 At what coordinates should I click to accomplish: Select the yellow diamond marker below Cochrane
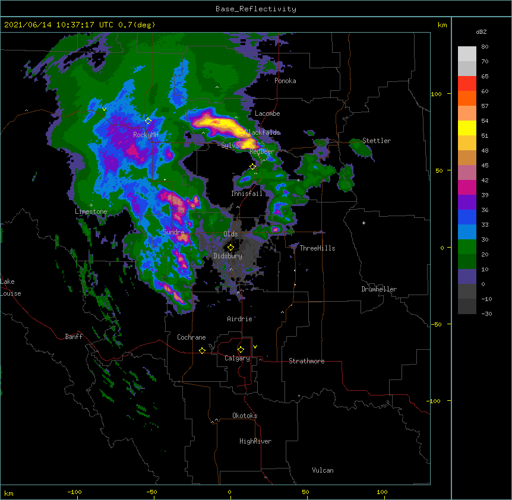point(202,350)
